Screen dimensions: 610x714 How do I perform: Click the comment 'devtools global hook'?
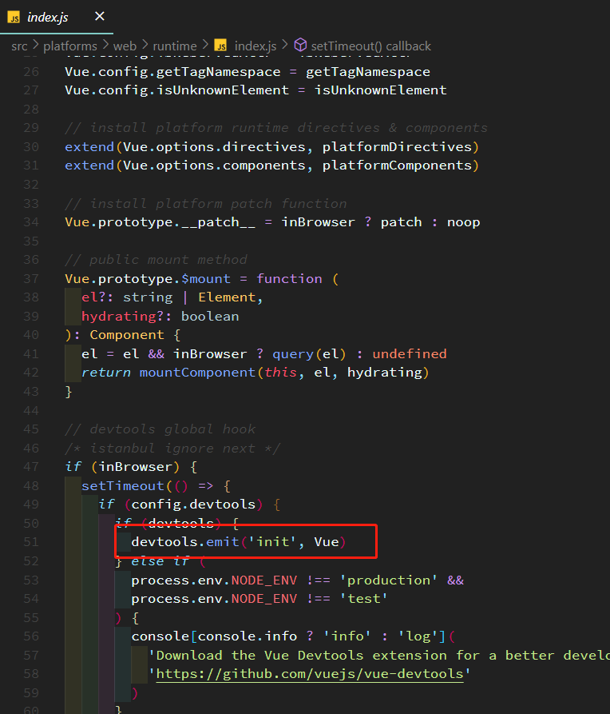160,429
